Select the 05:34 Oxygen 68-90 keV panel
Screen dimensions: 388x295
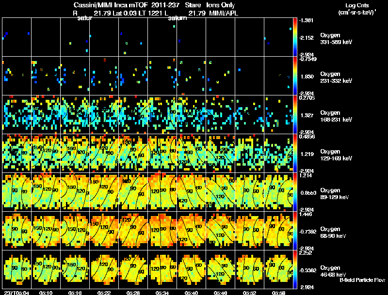click(162, 231)
